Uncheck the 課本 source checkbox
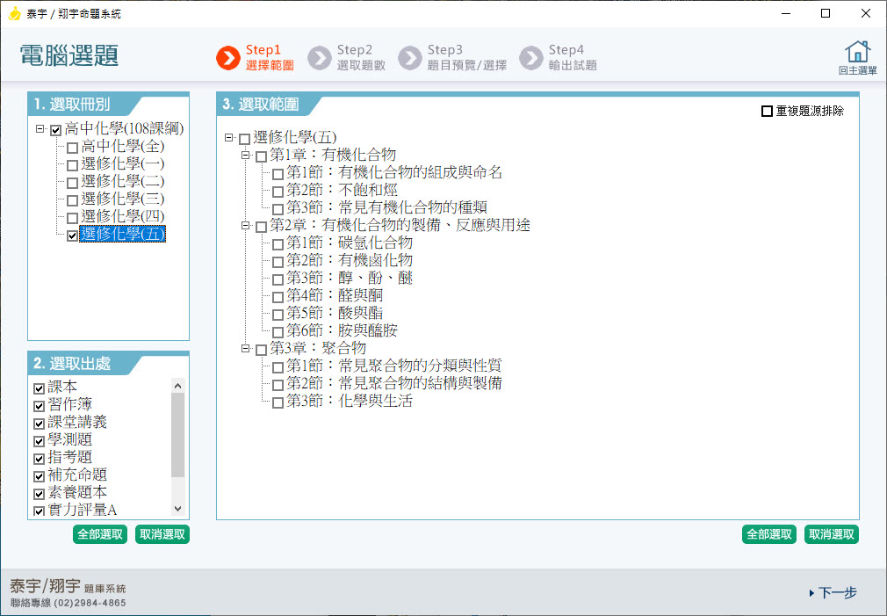Screen dimensions: 887x616 click(x=39, y=388)
